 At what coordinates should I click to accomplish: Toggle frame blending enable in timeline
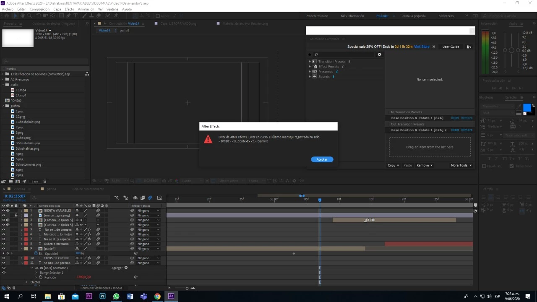pyautogui.click(x=143, y=198)
